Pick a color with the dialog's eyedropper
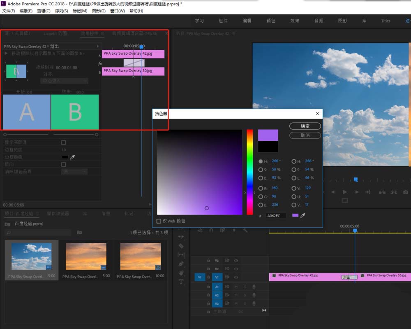411x329 pixels. [x=303, y=215]
